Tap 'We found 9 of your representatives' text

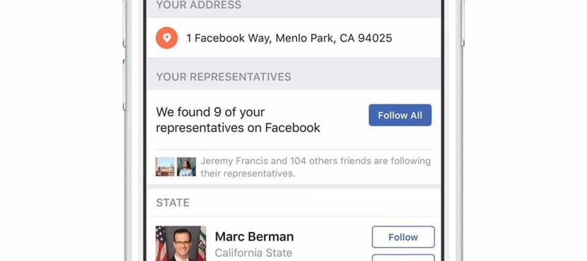point(238,120)
